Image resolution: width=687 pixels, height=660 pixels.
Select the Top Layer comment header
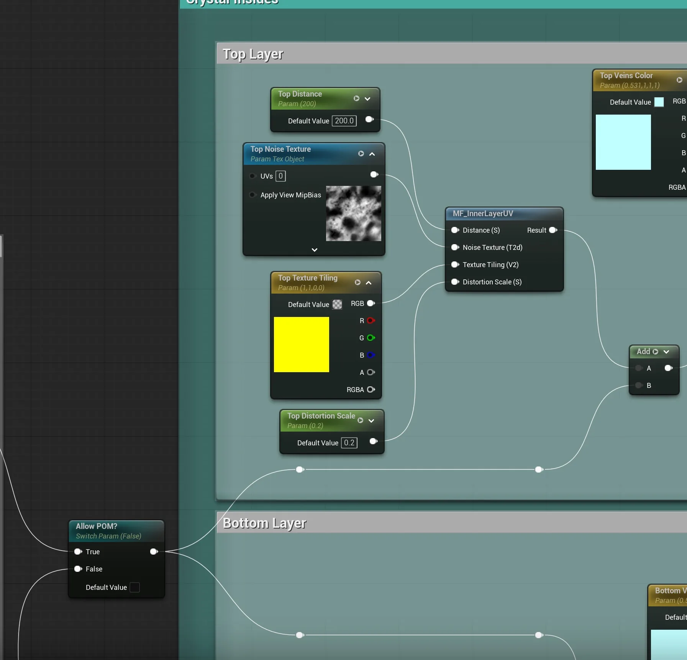pos(451,54)
